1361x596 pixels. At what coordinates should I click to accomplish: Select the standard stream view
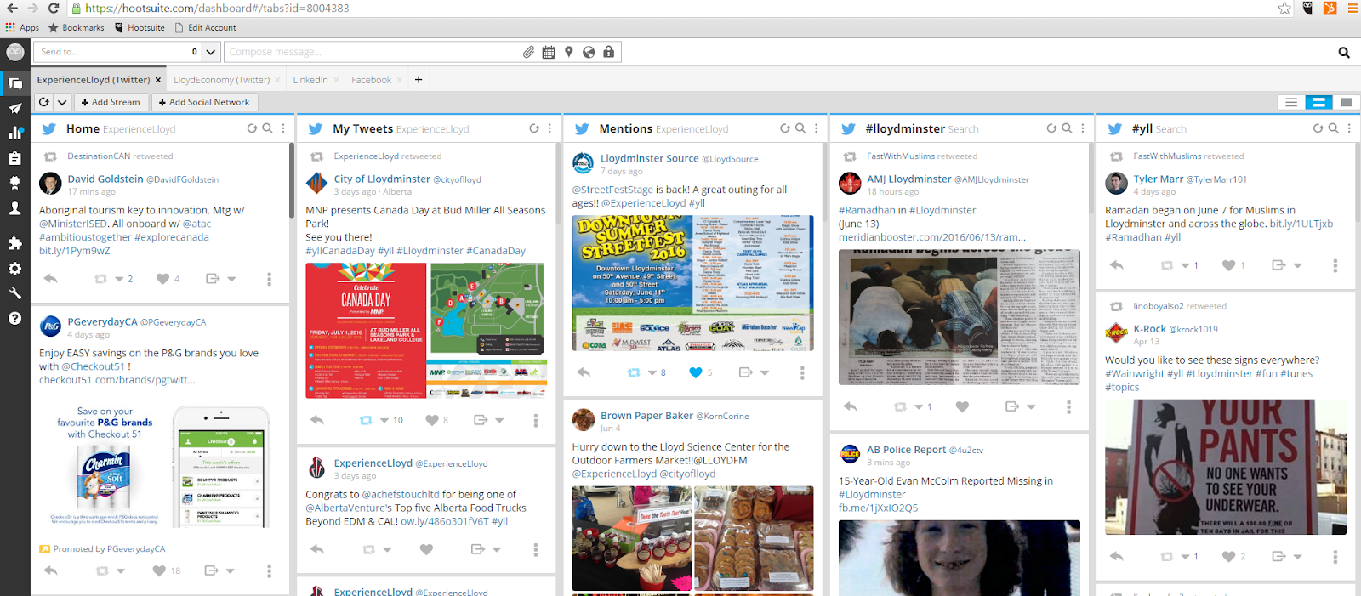coord(1318,102)
